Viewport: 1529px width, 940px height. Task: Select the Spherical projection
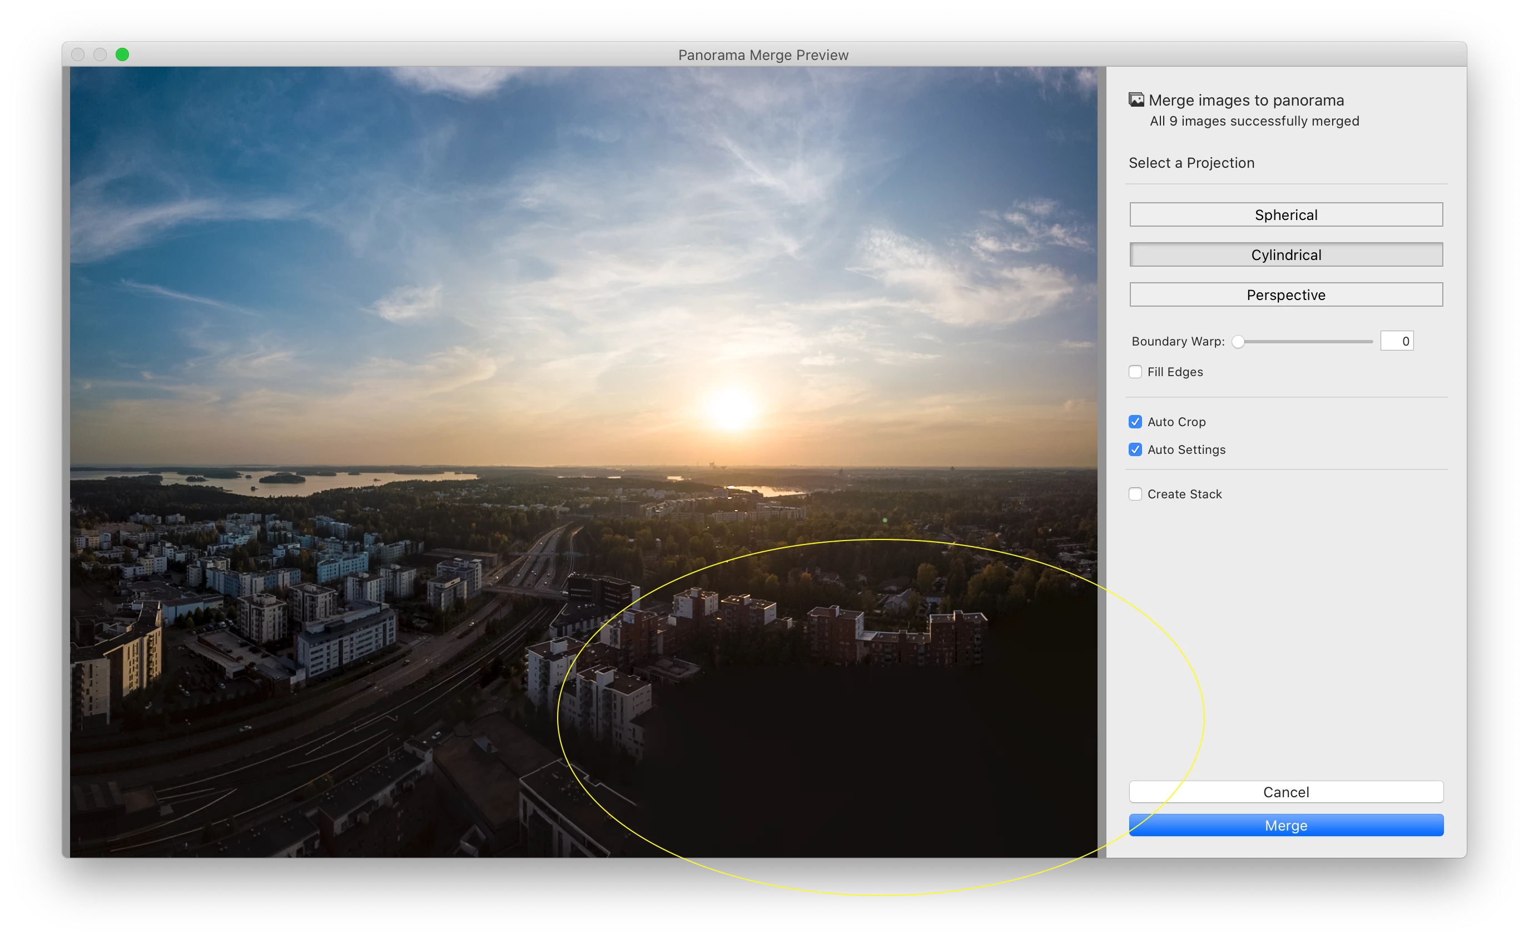click(1286, 214)
